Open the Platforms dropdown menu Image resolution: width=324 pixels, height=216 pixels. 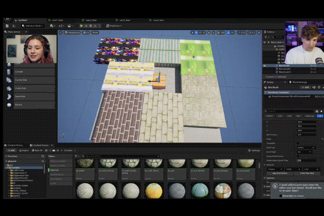coord(113,26)
